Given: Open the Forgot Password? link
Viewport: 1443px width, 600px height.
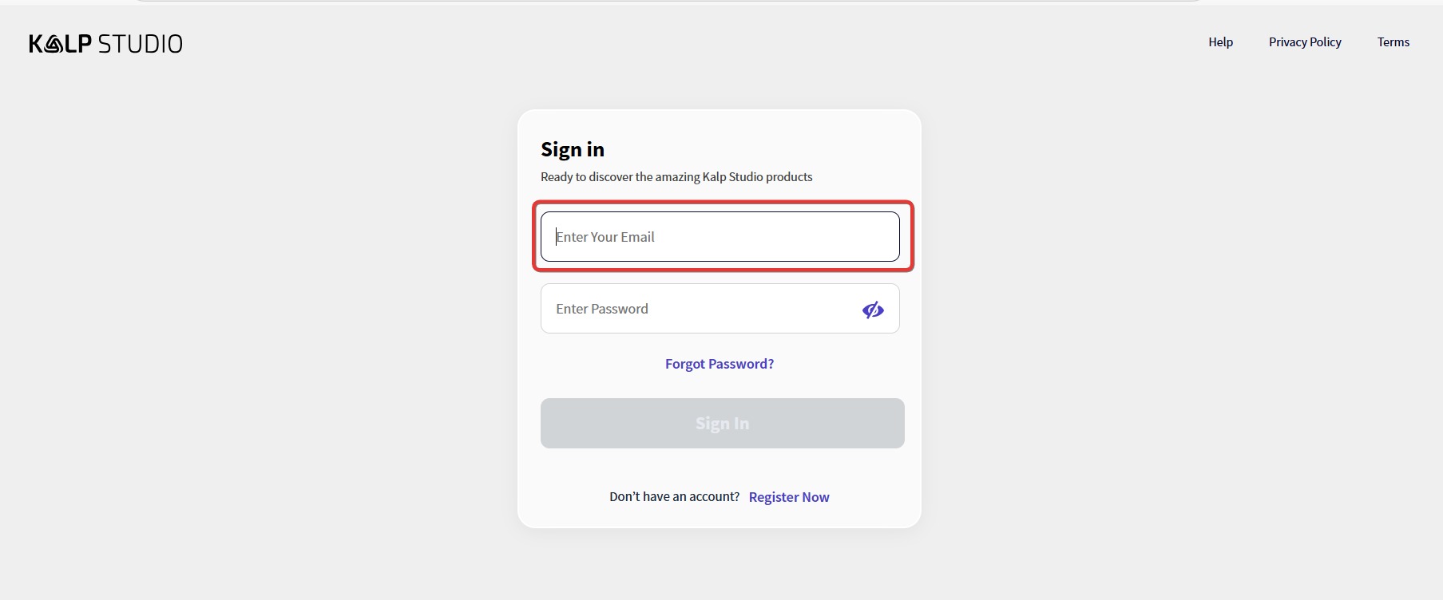Looking at the screenshot, I should click(x=720, y=364).
